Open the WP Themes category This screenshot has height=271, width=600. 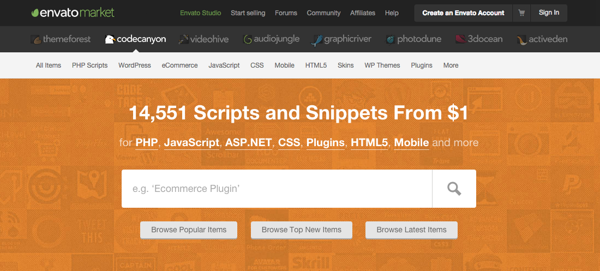[x=382, y=65]
